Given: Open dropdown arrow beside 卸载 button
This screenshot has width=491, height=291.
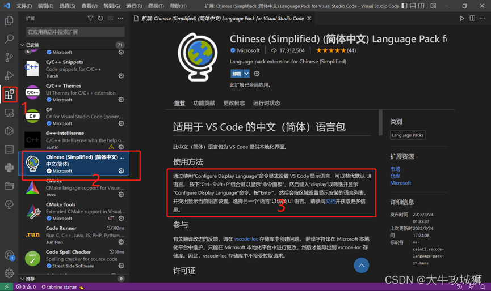Looking at the screenshot, I should click(246, 74).
